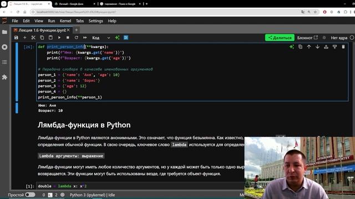Click the green sparkle AI icon in the toolbar

click(x=117, y=38)
